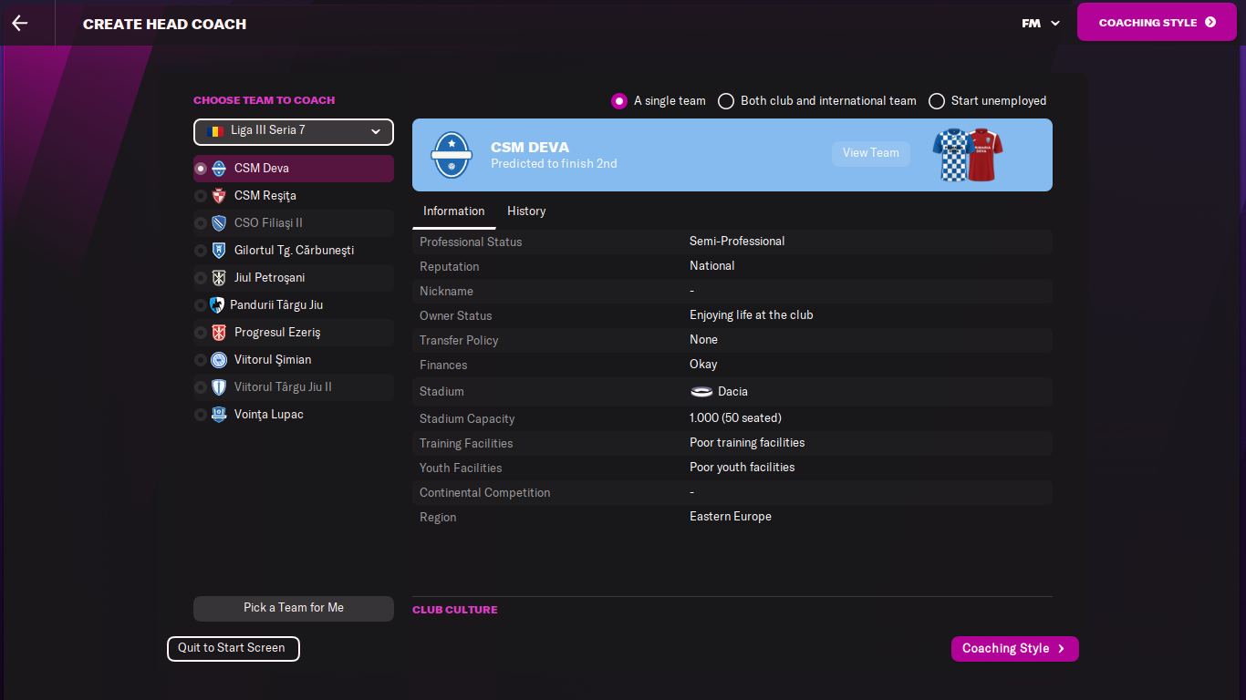Click the Gilortul Tg. Cărbunești club badge
Viewport: 1246px width, 700px height.
219,251
